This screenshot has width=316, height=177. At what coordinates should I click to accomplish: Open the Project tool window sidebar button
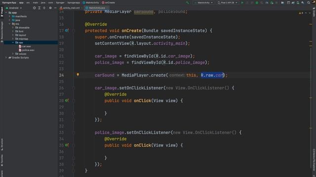(x=2, y=12)
